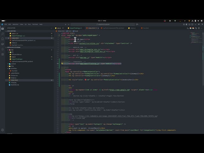Open the ellipsis menu in Explorer header
This screenshot has width=204, height=153.
coord(51,28)
